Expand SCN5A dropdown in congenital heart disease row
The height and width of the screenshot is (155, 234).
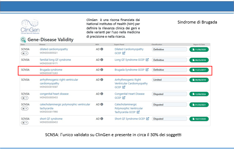tap(25, 98)
